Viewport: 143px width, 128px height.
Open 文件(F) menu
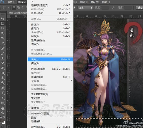coord(11,2)
